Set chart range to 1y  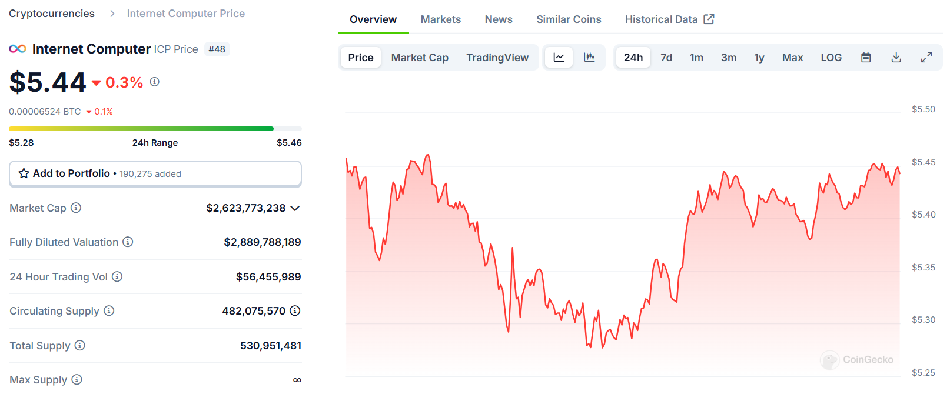(x=759, y=58)
